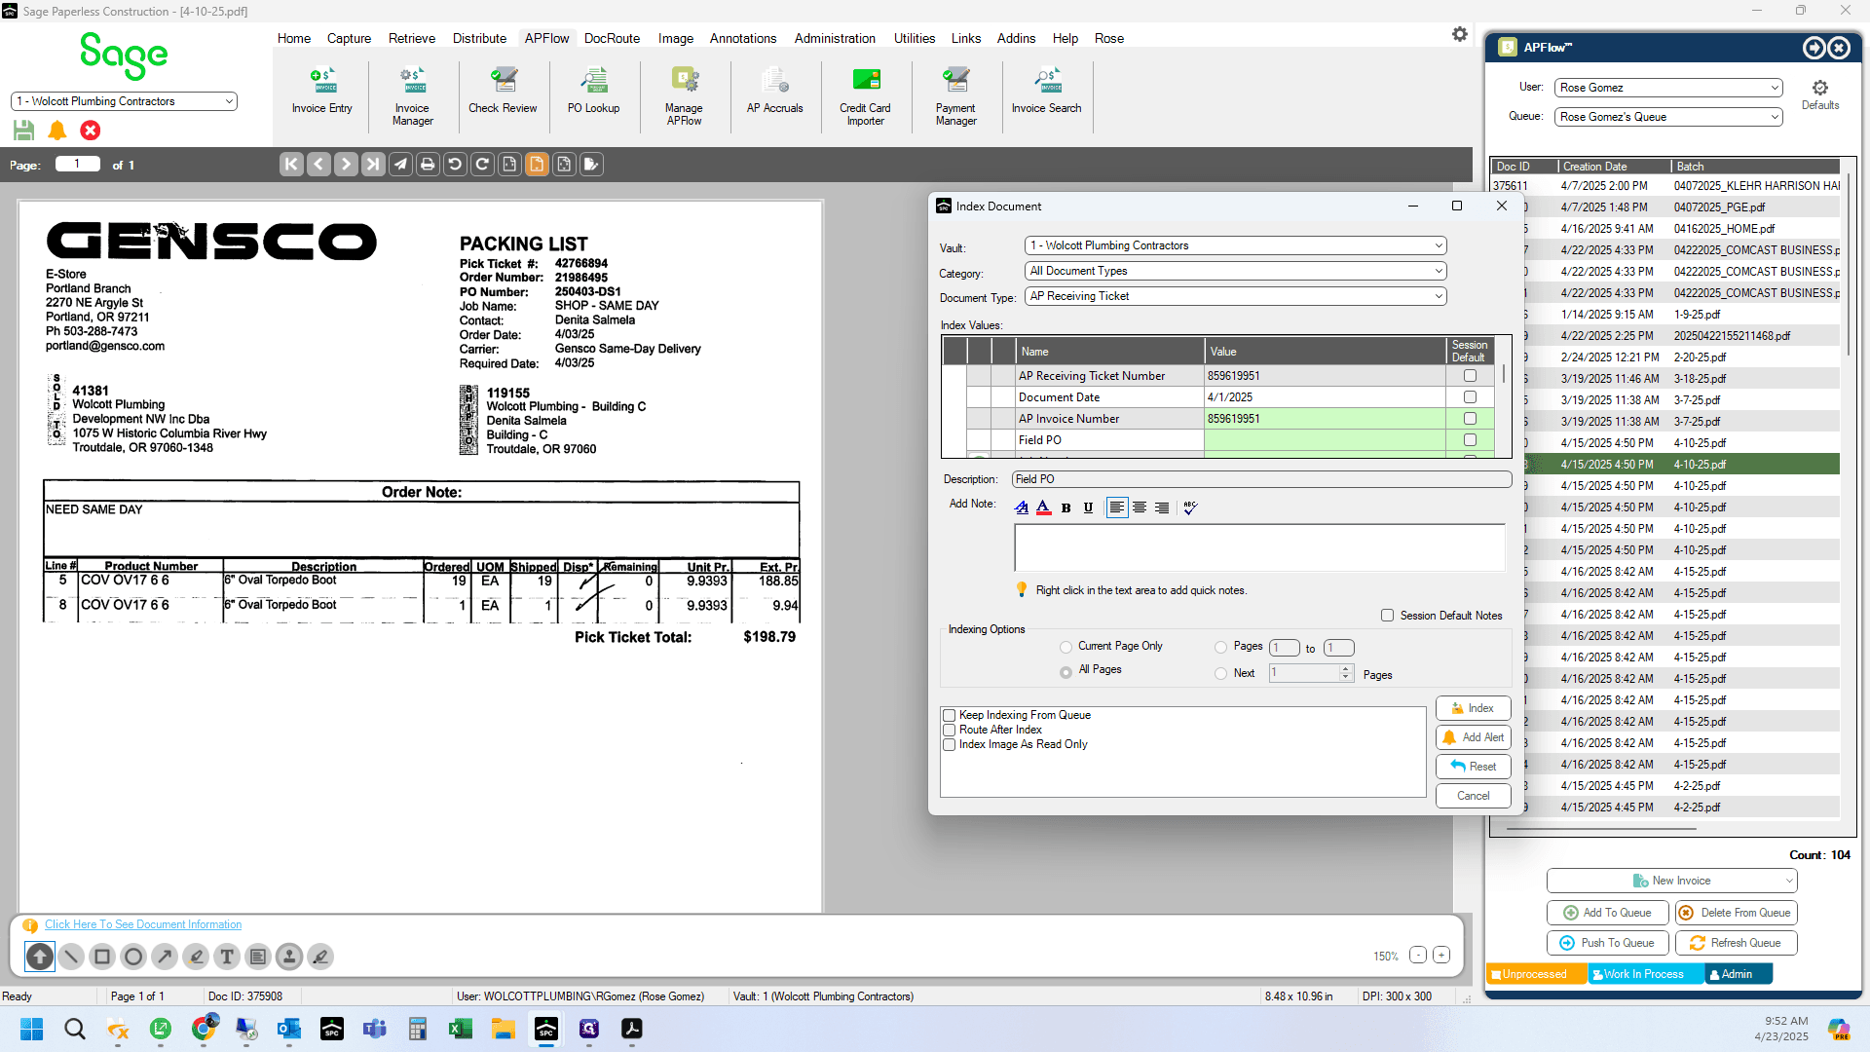Switch to the Work In Process tab
The width and height of the screenshot is (1870, 1052).
tap(1644, 974)
